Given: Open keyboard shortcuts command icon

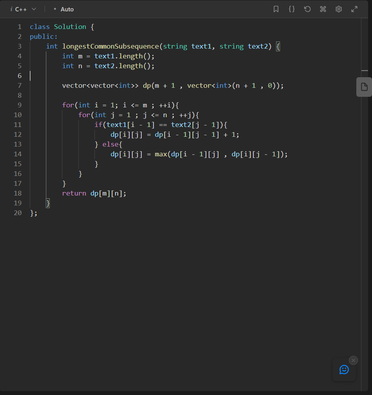Looking at the screenshot, I should click(323, 9).
